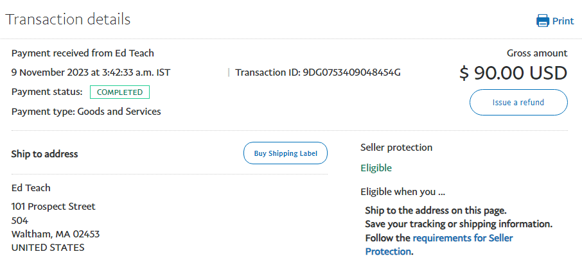This screenshot has width=582, height=256.
Task: Select the 101 Prospect Street address line
Action: [x=53, y=207]
